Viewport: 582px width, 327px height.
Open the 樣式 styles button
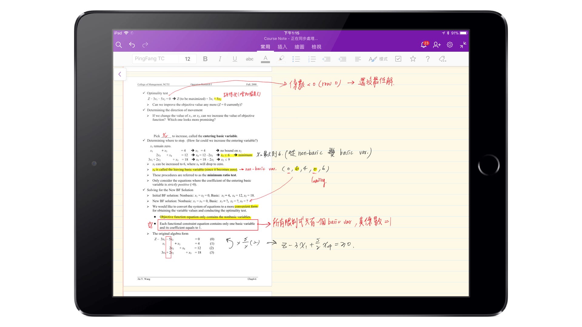[378, 59]
